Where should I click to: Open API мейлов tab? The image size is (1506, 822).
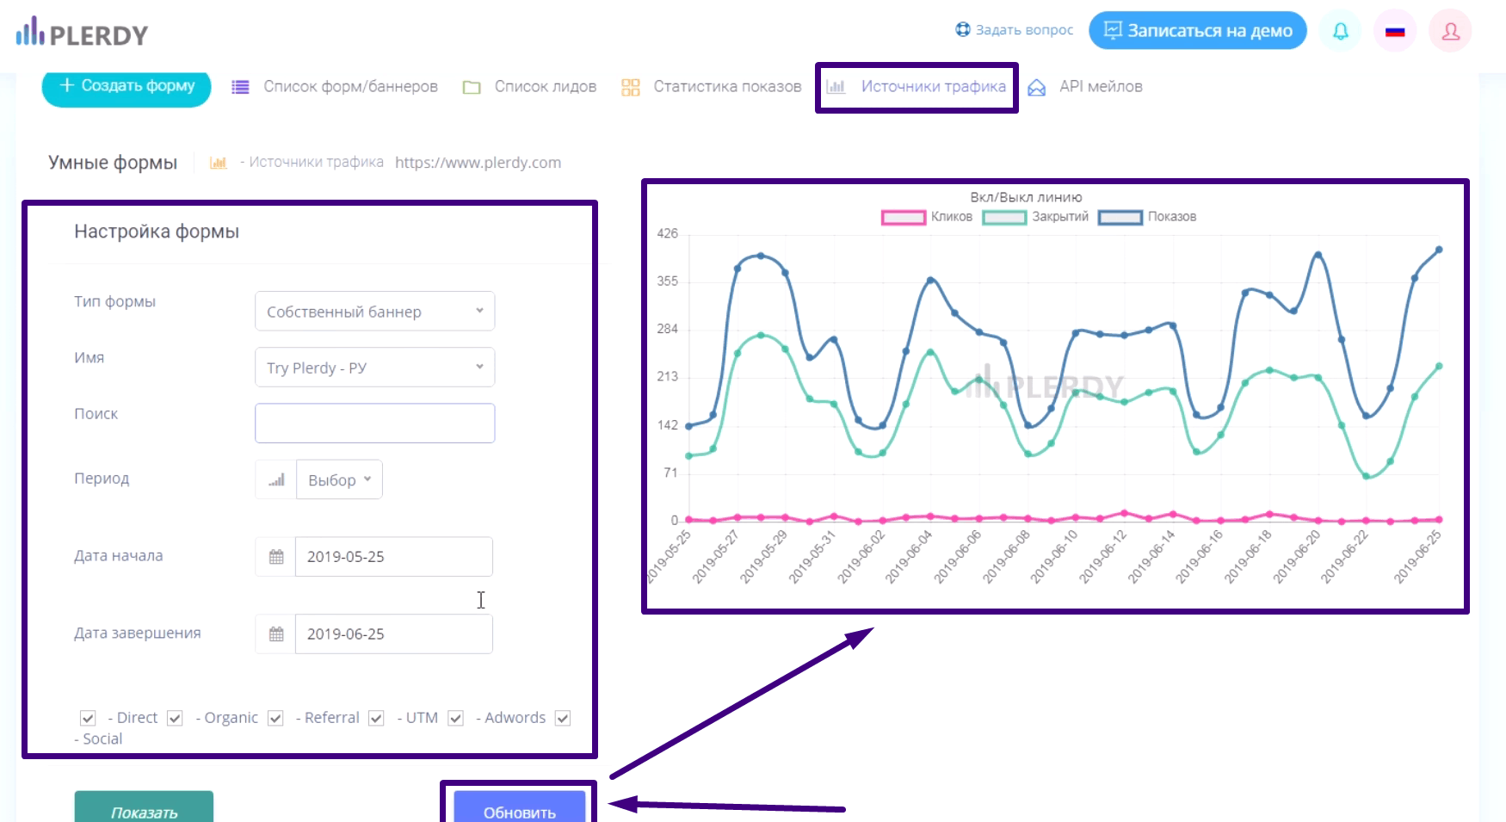1101,87
